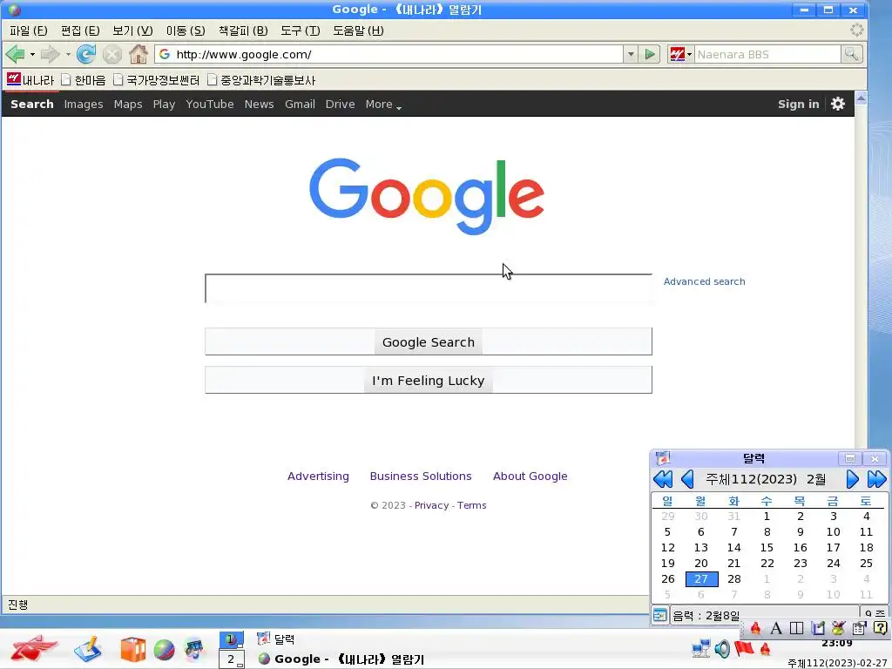The height and width of the screenshot is (669, 892).
Task: Click the split-square icon in input toolbar
Action: pyautogui.click(x=796, y=628)
